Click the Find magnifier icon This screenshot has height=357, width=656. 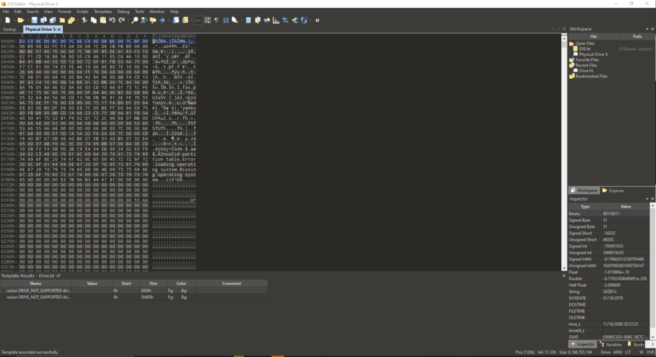[x=135, y=21]
